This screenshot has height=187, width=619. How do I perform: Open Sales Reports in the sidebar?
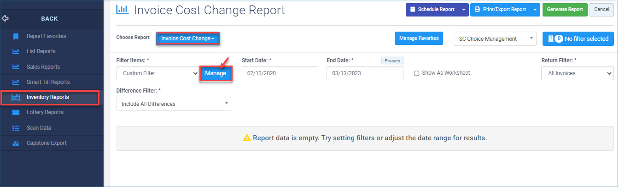(43, 67)
